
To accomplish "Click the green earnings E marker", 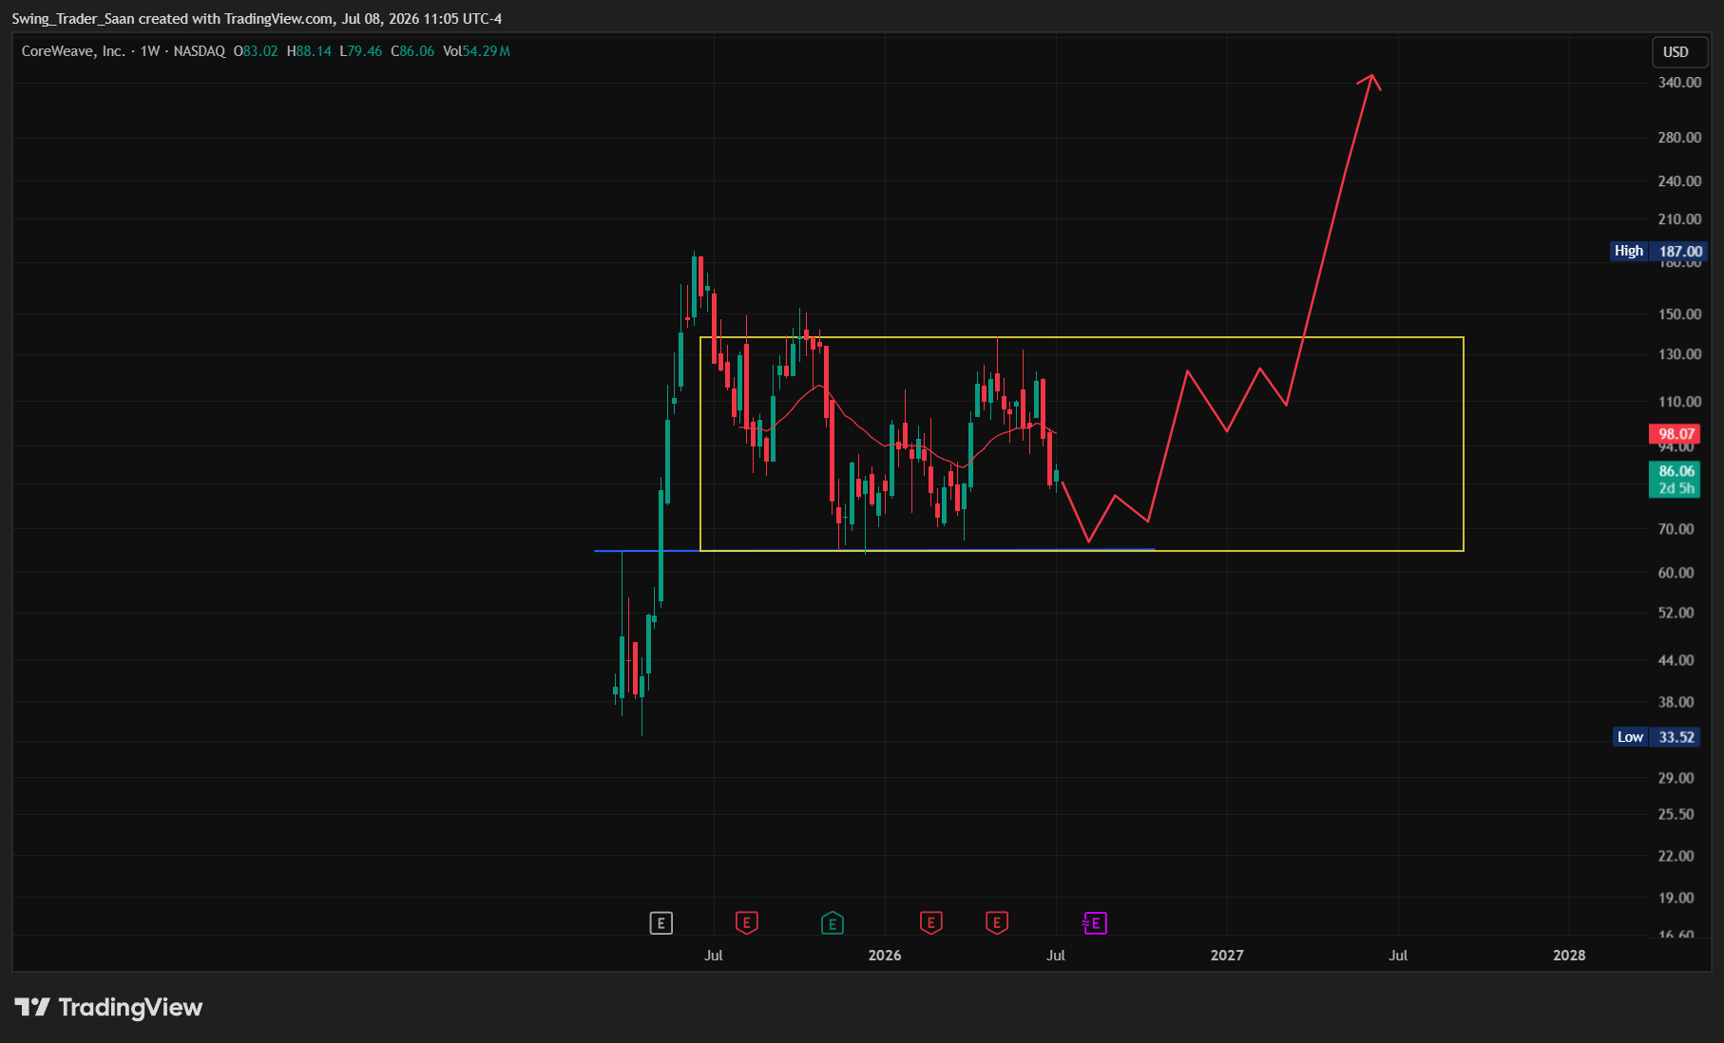I will pyautogui.click(x=832, y=922).
